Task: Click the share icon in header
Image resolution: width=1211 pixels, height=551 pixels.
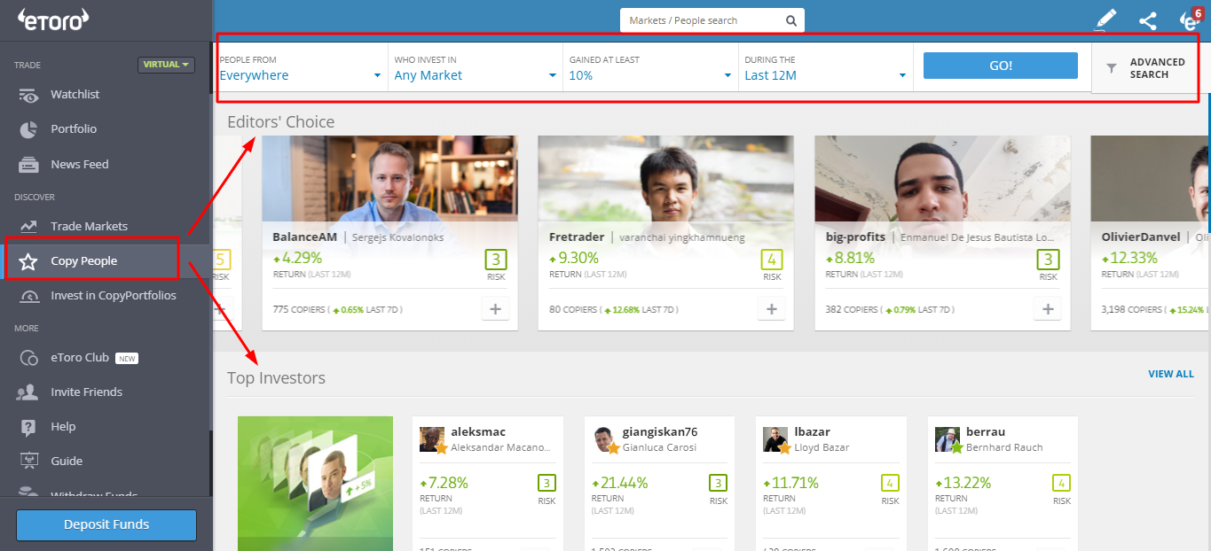Action: [1148, 20]
